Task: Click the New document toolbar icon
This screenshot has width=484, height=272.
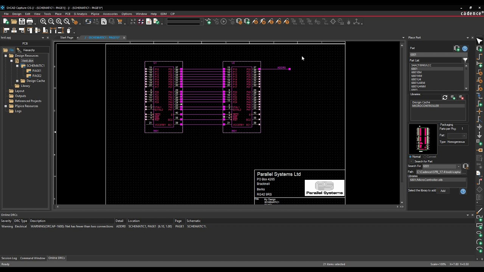Action: (x=6, y=22)
